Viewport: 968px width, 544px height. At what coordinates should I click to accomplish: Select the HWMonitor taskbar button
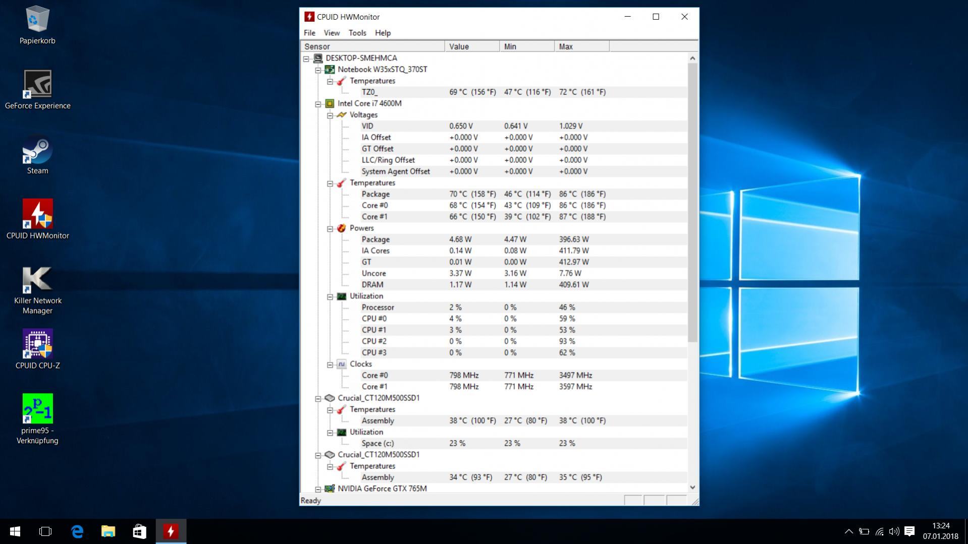coord(171,531)
